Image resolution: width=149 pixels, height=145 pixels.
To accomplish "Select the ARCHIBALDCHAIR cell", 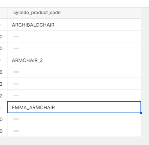I will coord(74,25).
